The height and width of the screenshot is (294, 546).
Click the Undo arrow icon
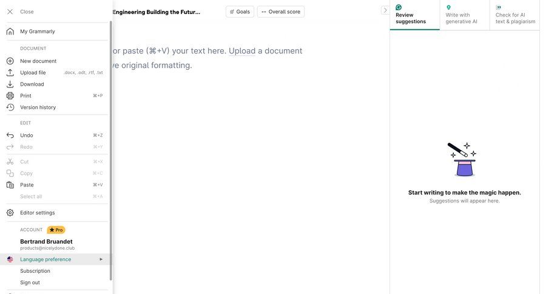pyautogui.click(x=10, y=135)
